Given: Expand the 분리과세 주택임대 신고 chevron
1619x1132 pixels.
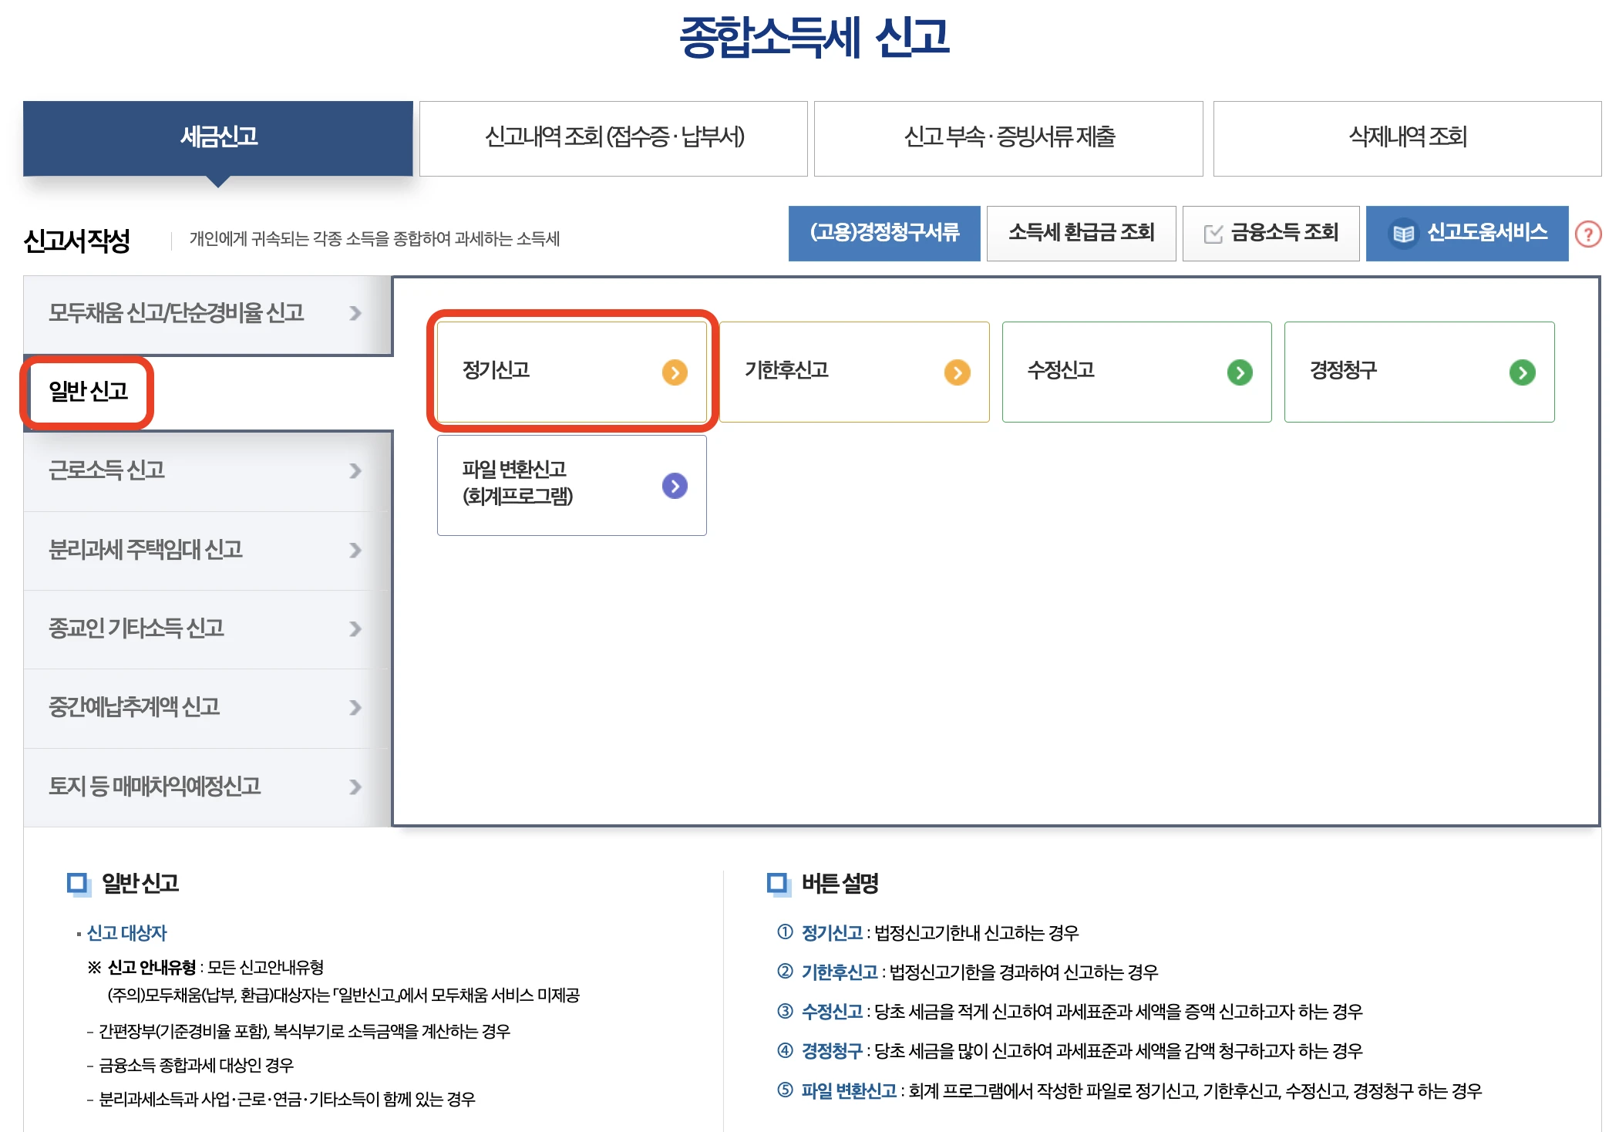Looking at the screenshot, I should pyautogui.click(x=355, y=551).
